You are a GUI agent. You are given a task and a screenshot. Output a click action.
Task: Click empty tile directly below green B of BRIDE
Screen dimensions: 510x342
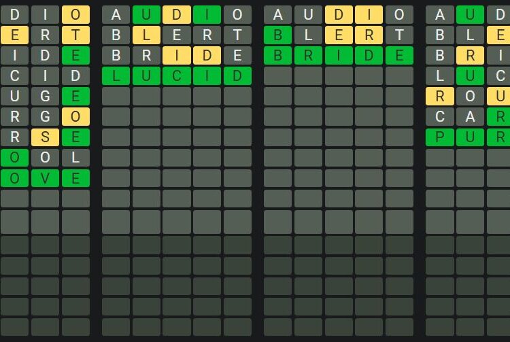pyautogui.click(x=277, y=75)
